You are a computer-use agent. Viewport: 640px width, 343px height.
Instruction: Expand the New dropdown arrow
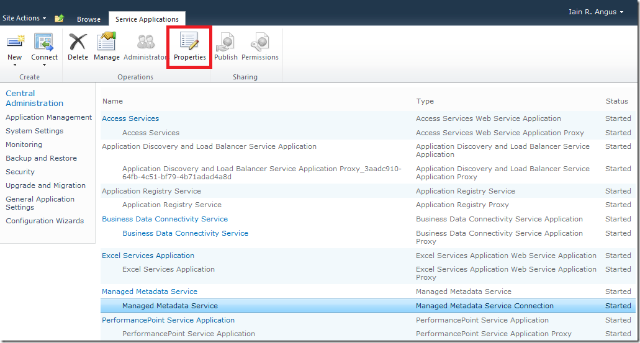pyautogui.click(x=15, y=65)
